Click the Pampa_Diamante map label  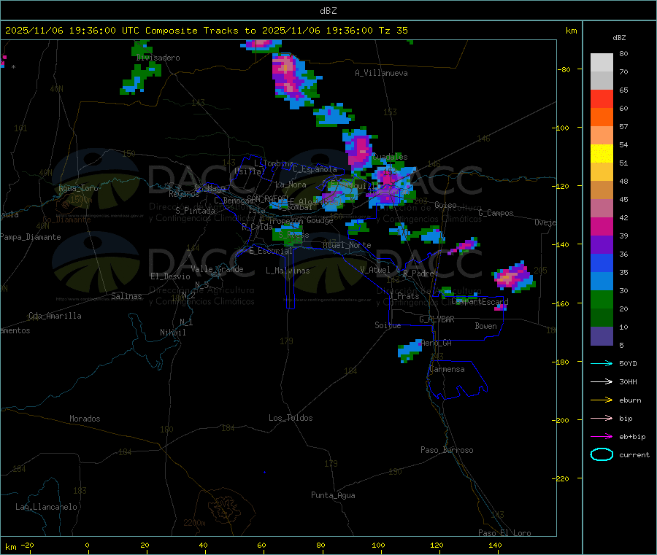pyautogui.click(x=31, y=237)
